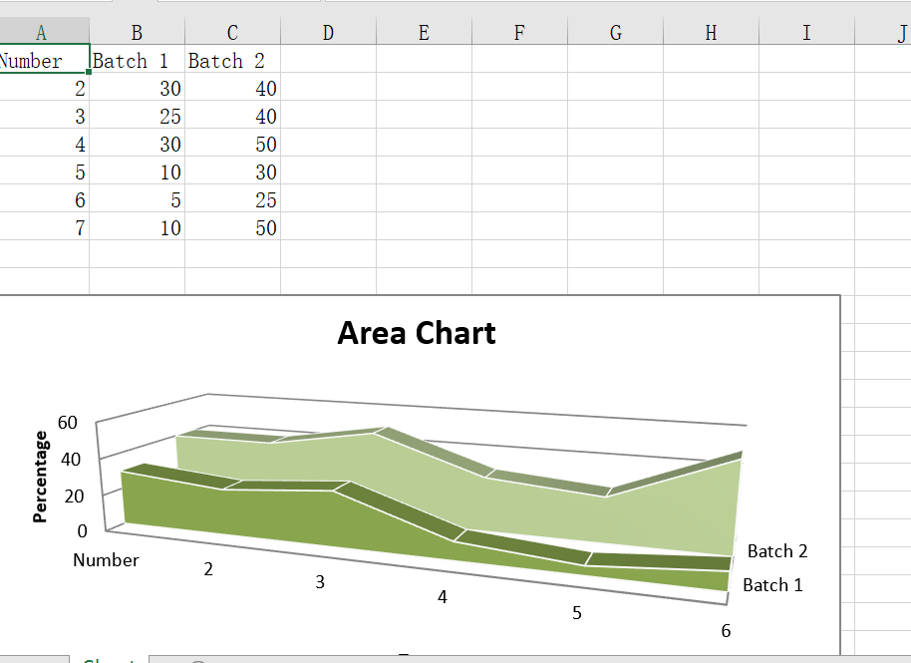Select the 'Batch 1' series label in chart
The width and height of the screenshot is (911, 663).
tap(772, 584)
